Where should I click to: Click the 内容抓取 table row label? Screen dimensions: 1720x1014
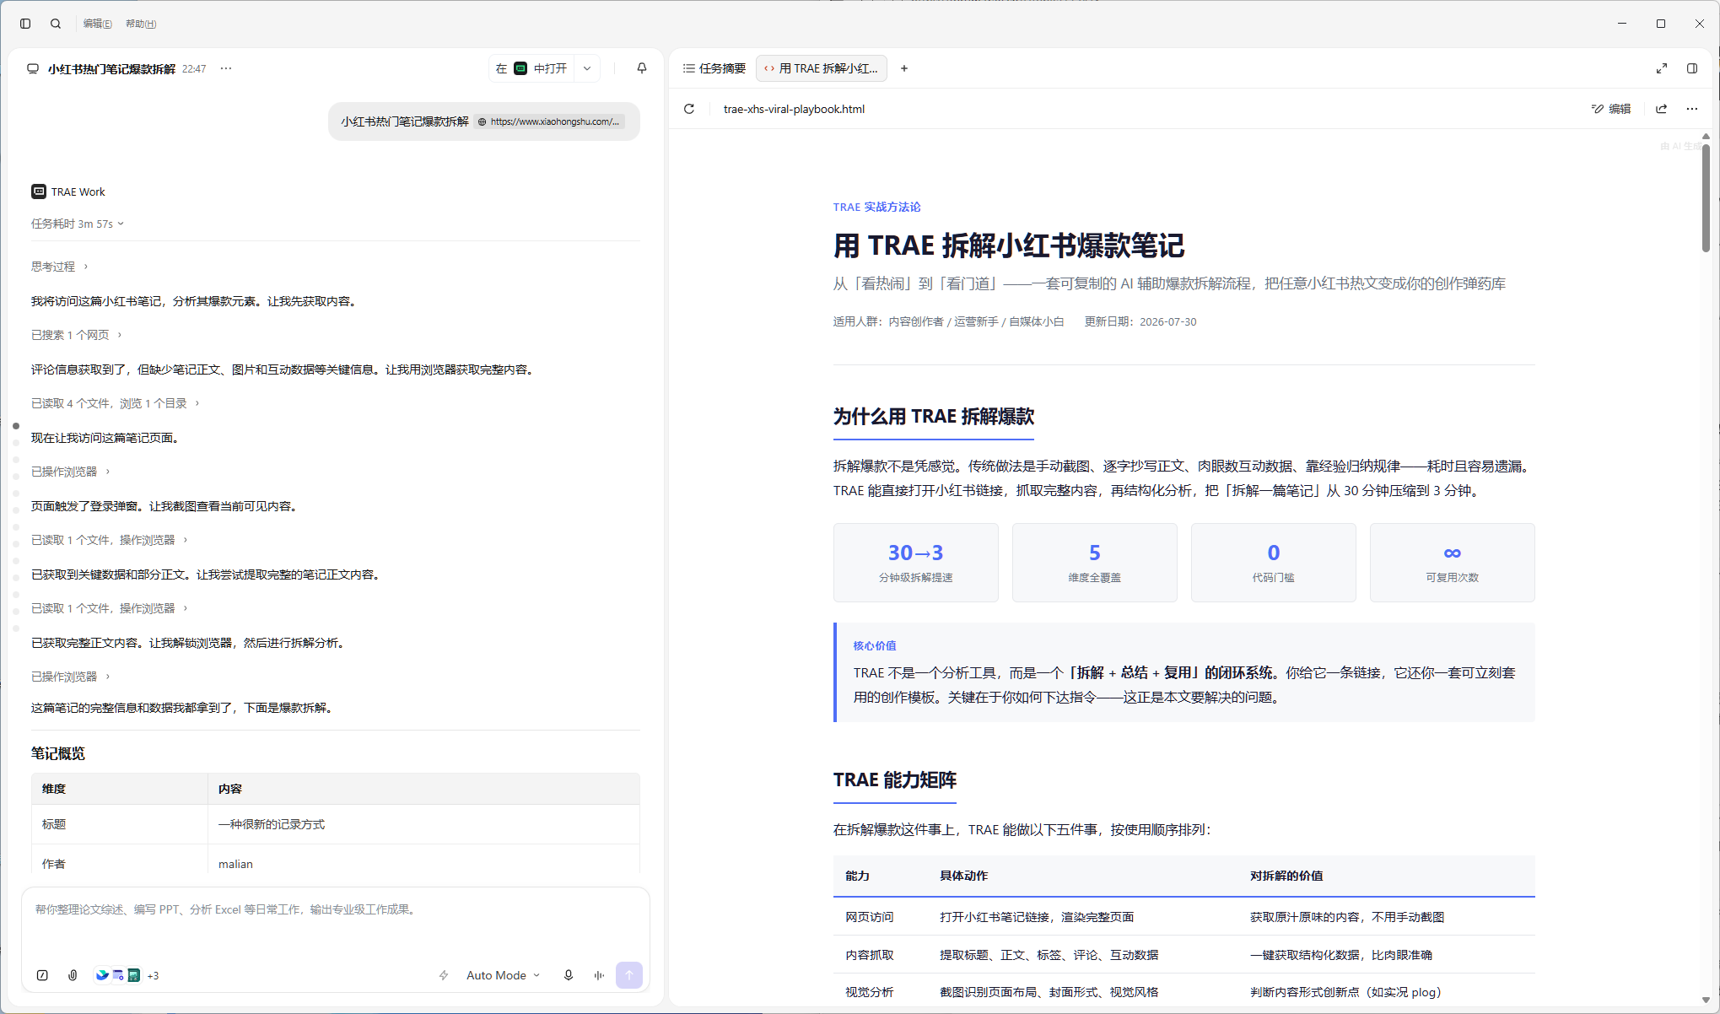tap(870, 955)
